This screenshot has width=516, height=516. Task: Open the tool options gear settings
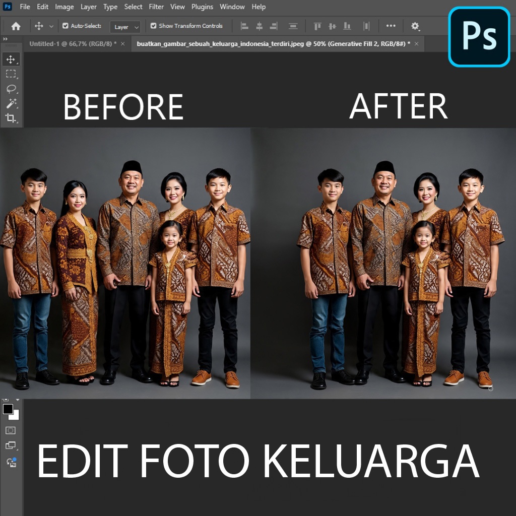pyautogui.click(x=416, y=26)
